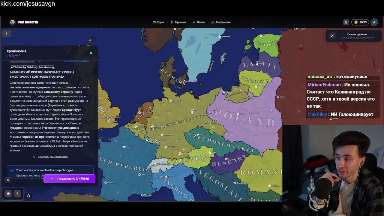Click Продолжить 1/4/1948 button
This screenshot has width=384, height=216.
[x=69, y=179]
